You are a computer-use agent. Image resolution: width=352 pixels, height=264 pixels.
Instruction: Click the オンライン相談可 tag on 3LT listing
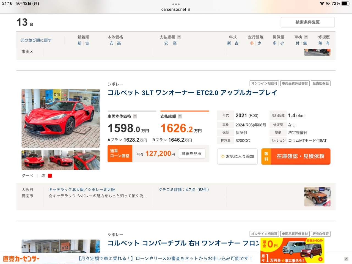(264, 83)
